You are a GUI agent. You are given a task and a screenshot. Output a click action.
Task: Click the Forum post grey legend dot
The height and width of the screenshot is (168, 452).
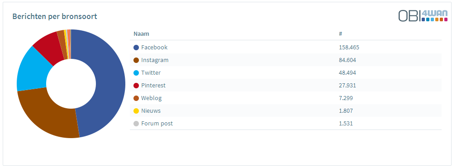(x=136, y=124)
